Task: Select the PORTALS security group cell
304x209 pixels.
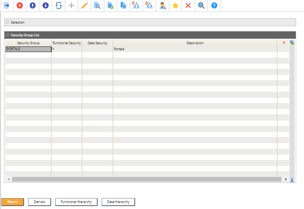Action: 29,49
